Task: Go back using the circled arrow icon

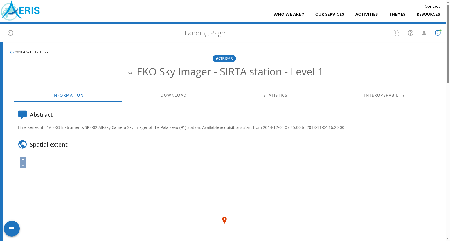Action: point(10,33)
